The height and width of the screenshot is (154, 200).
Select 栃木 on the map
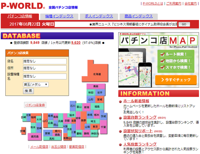pos(97,115)
